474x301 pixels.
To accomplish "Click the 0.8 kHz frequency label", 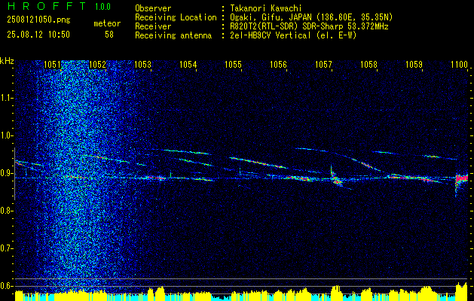I will (x=5, y=211).
